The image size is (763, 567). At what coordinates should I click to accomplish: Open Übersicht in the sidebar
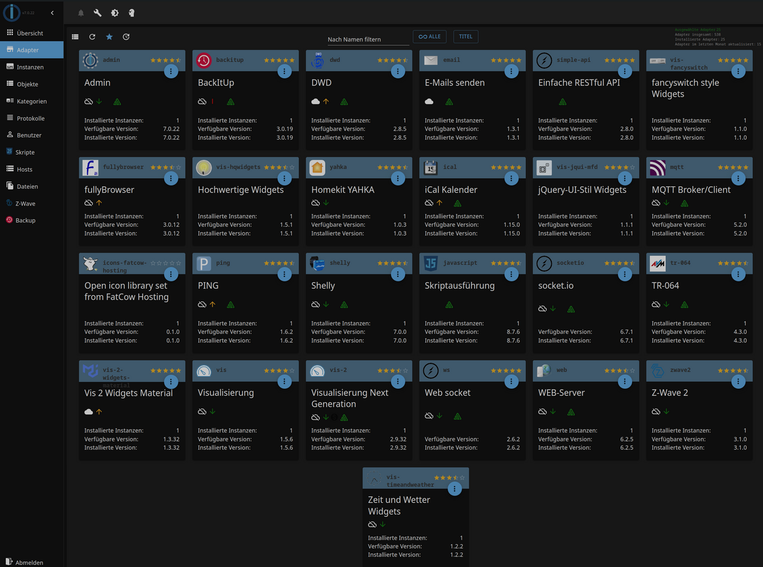32,33
